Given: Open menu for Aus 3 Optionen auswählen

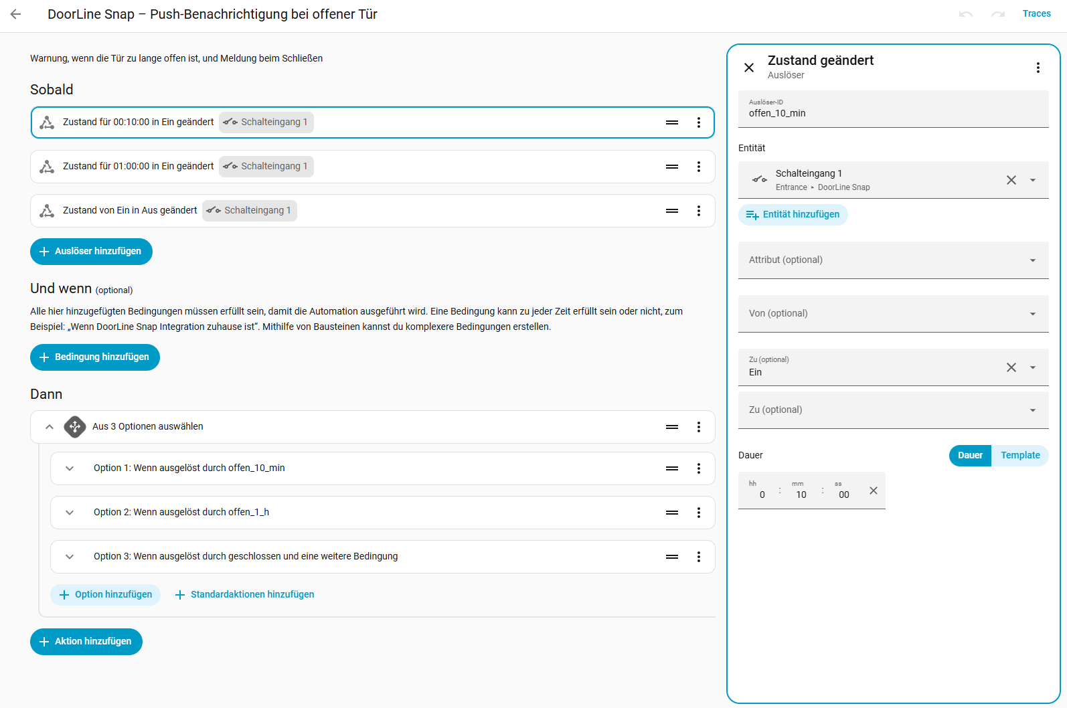Looking at the screenshot, I should (699, 427).
